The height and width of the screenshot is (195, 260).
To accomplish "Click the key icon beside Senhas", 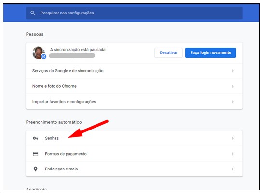I will [x=35, y=138].
